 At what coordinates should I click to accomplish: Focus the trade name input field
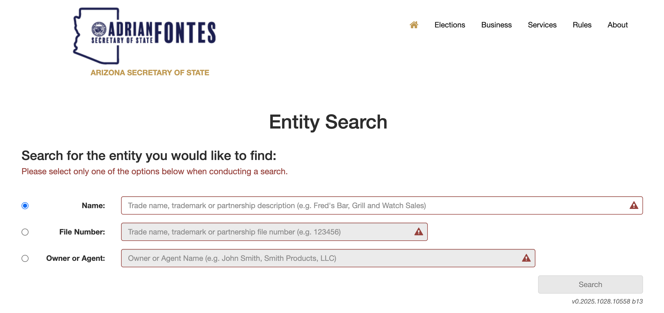pos(382,205)
